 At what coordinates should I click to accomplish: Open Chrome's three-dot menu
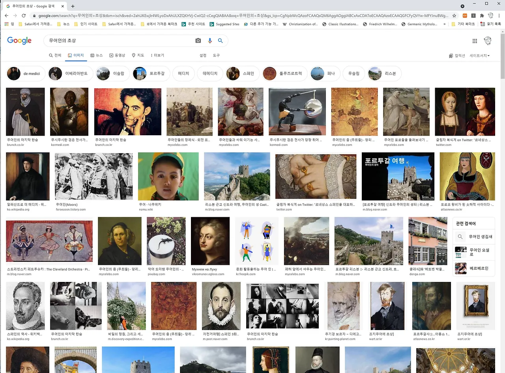pyautogui.click(x=499, y=15)
